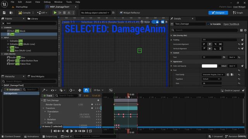Change the 20 fps frame rate
Viewport: 248px width, 139px height.
pos(98,90)
